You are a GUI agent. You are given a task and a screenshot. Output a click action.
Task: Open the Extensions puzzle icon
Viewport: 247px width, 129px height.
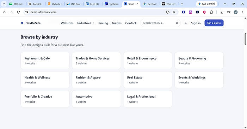coord(211,12)
